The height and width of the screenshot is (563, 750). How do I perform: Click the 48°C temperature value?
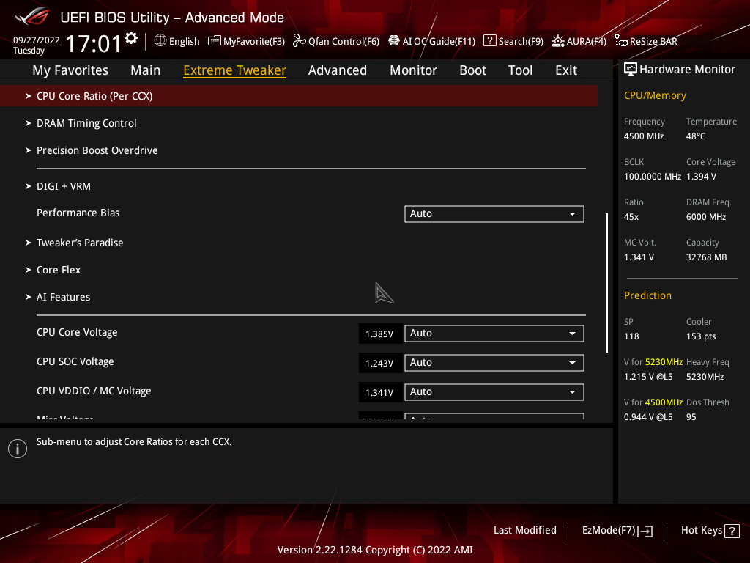pos(696,136)
